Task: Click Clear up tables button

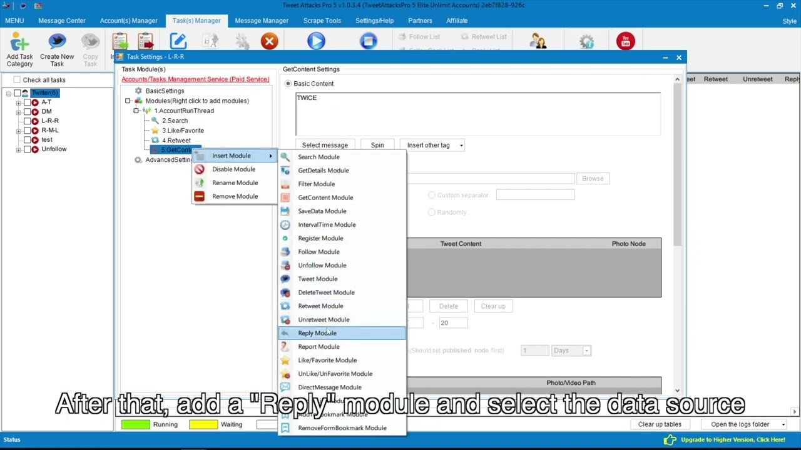Action: tap(660, 424)
